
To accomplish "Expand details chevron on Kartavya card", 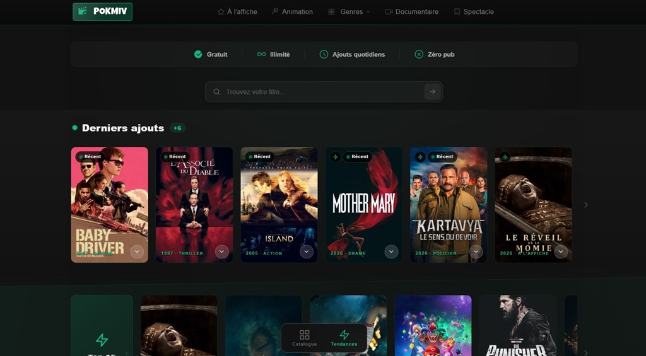I will click(x=476, y=251).
